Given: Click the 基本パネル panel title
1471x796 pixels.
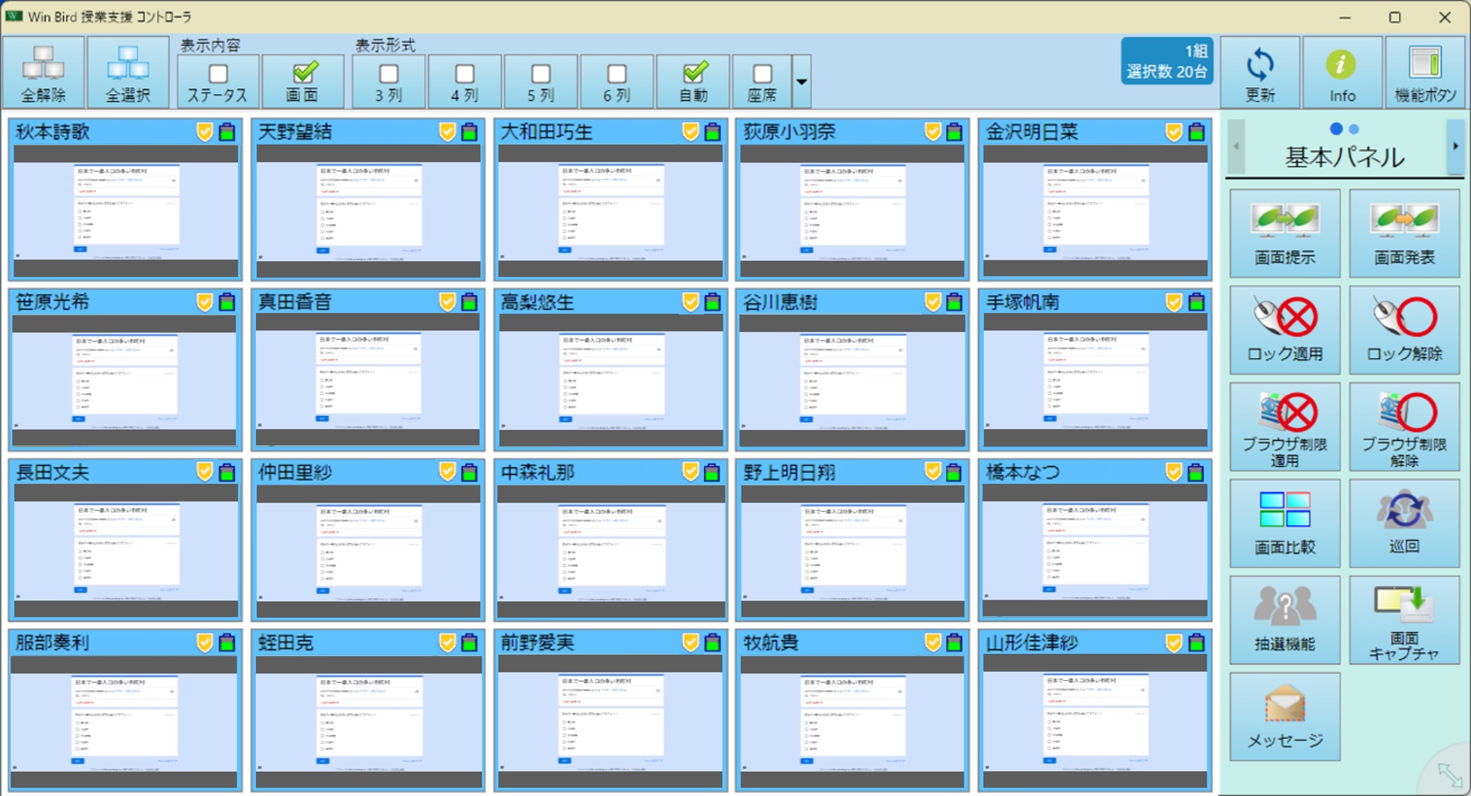Looking at the screenshot, I should [x=1345, y=157].
